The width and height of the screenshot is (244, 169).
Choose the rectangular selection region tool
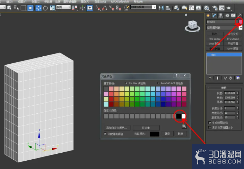pos(23,8)
